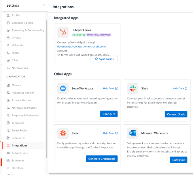Click the Integrations sidebar icon

pos(8,145)
